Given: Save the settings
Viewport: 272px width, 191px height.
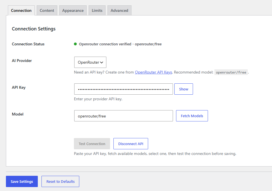Looking at the screenshot, I should (22, 181).
